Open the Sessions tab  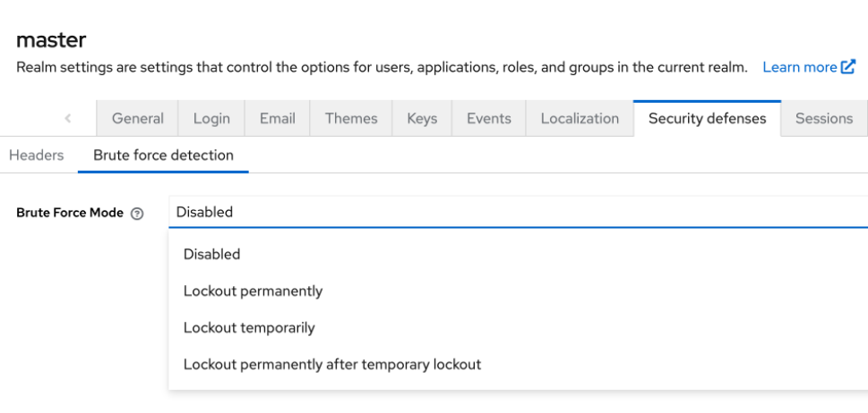point(823,118)
